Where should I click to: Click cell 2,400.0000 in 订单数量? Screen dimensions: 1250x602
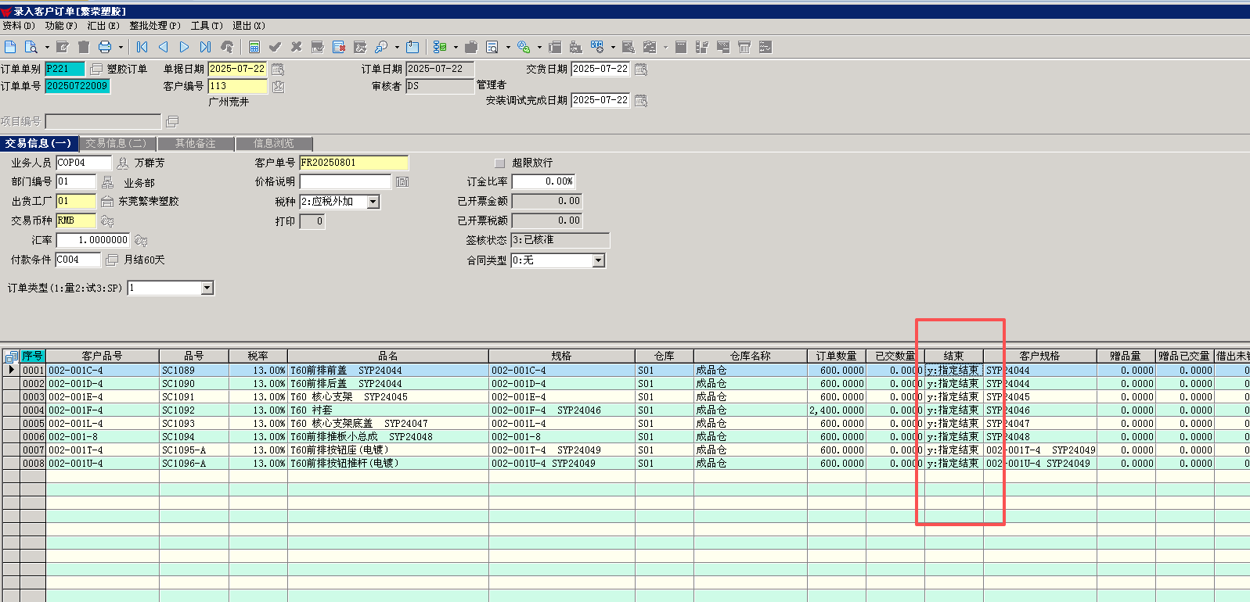(x=837, y=410)
